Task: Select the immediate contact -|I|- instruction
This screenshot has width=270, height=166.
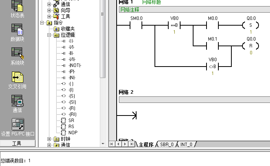Action: [71, 53]
